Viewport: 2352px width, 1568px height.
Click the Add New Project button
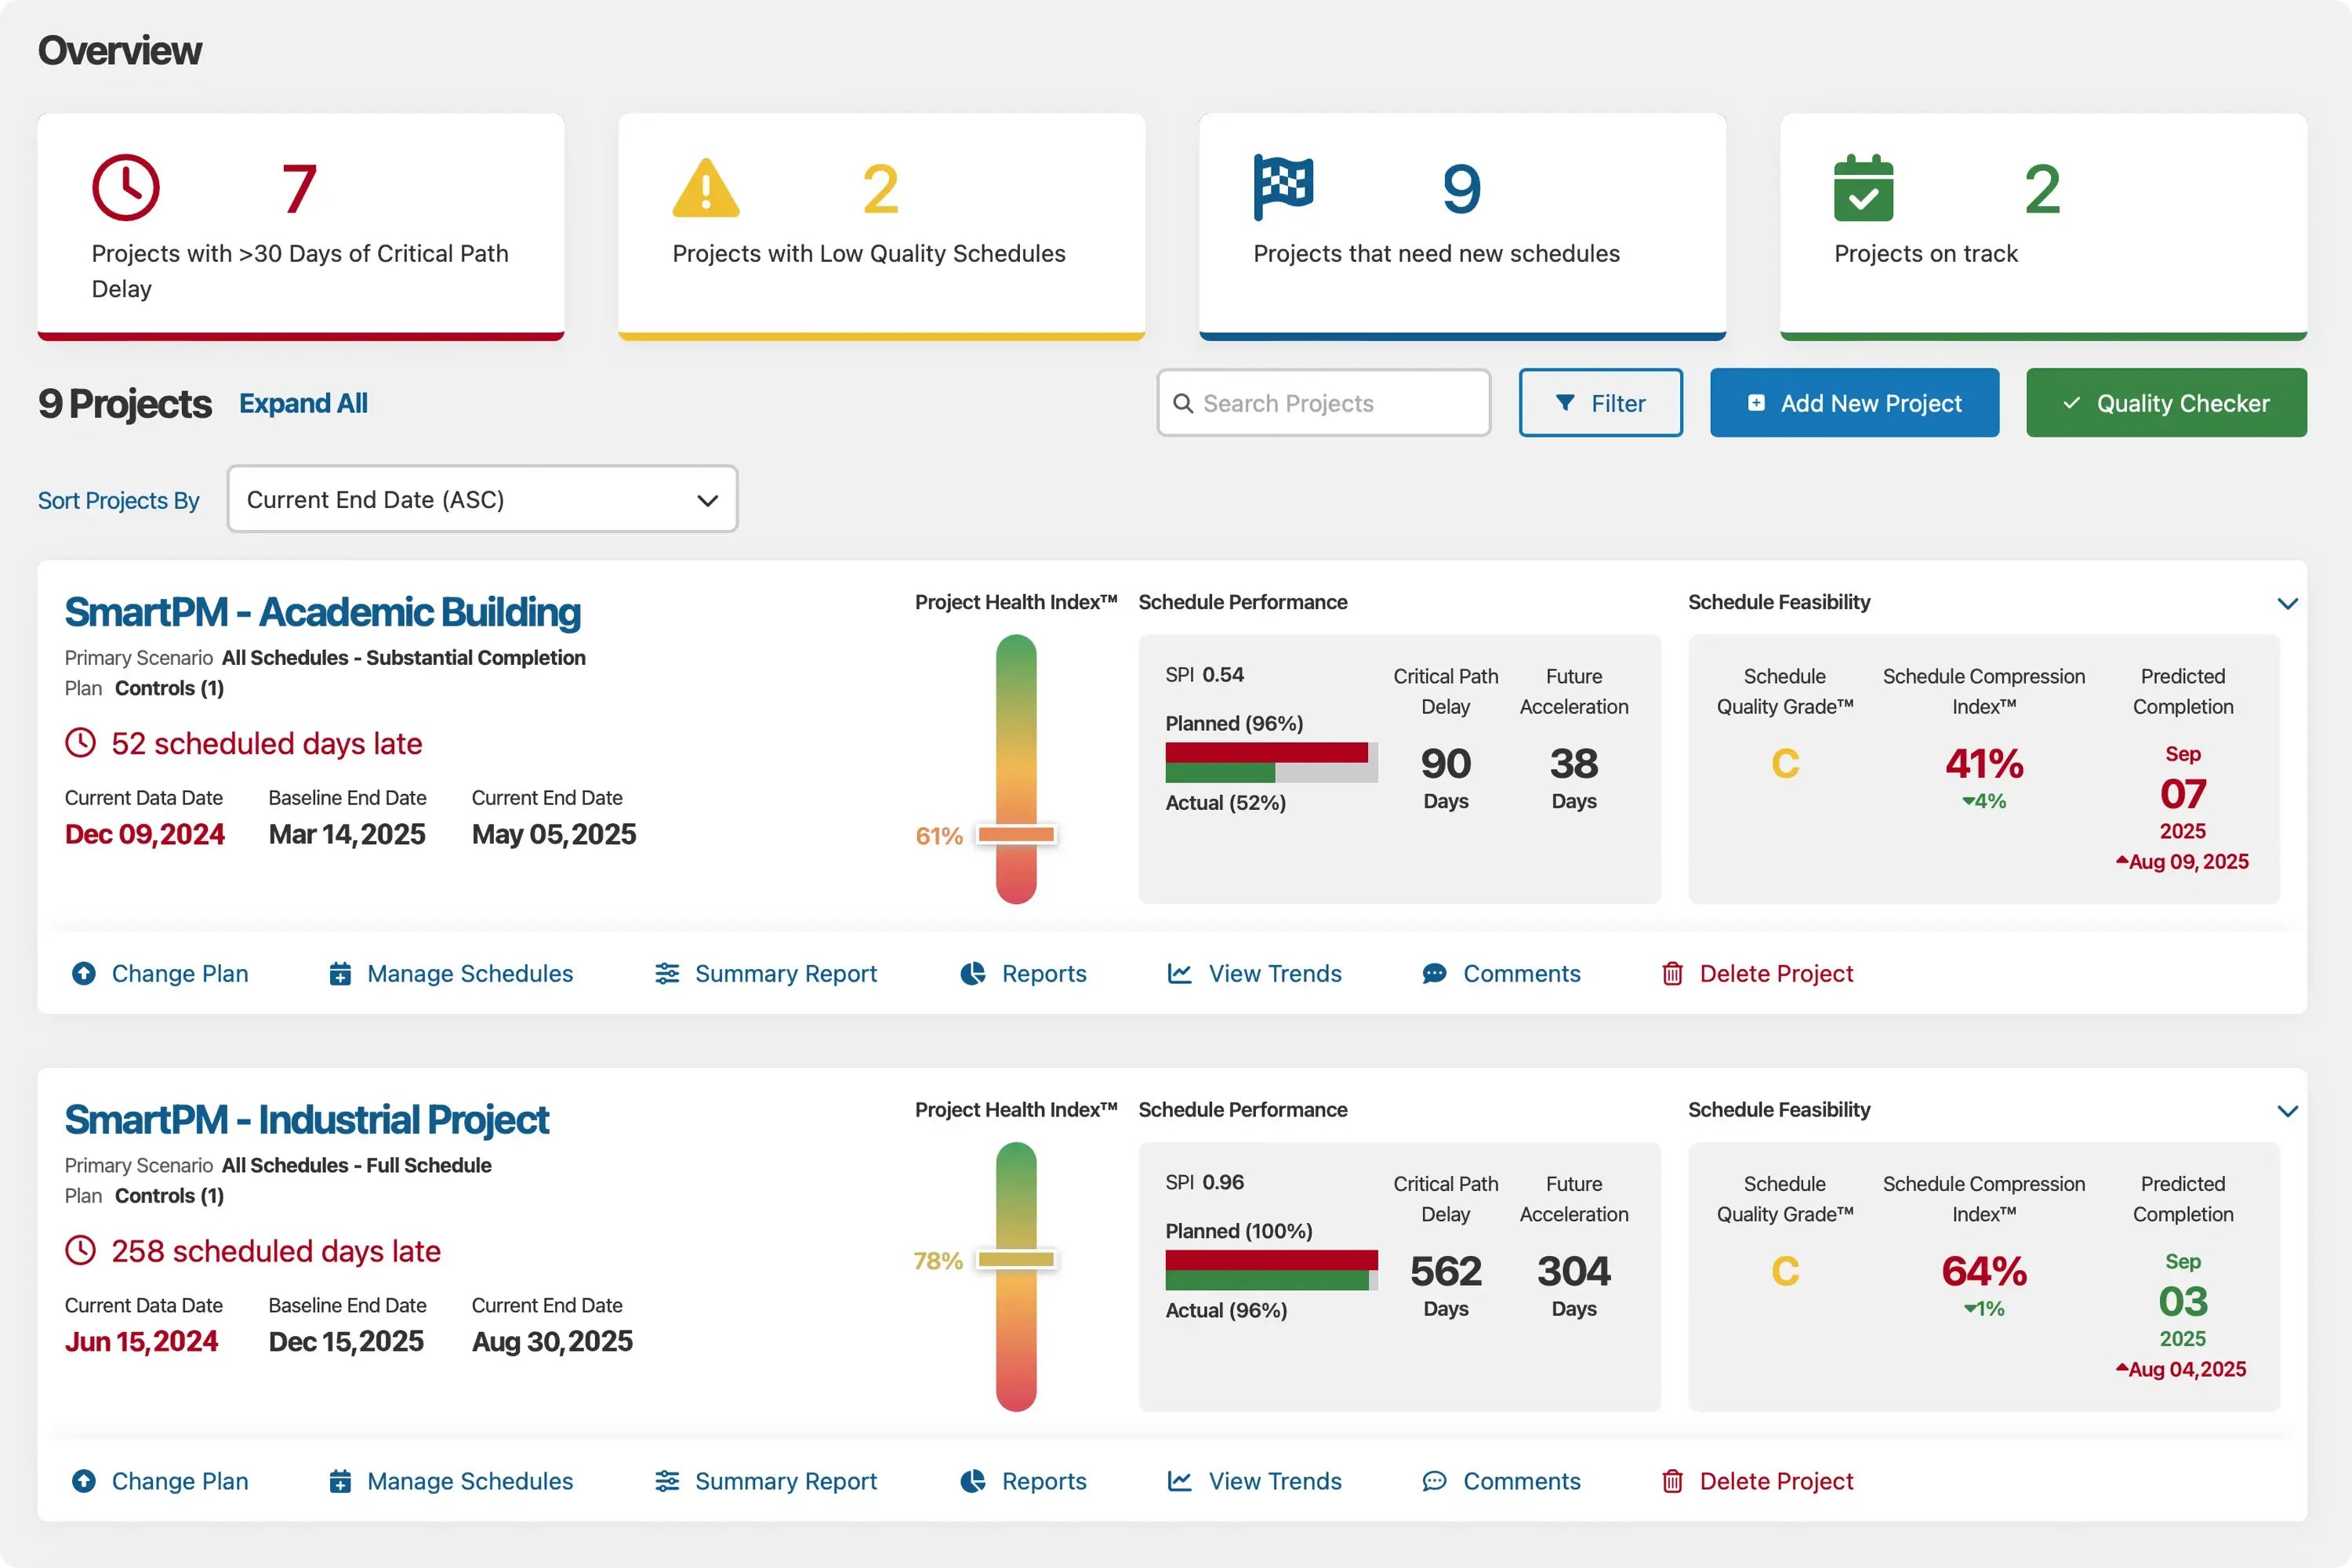coord(1853,403)
